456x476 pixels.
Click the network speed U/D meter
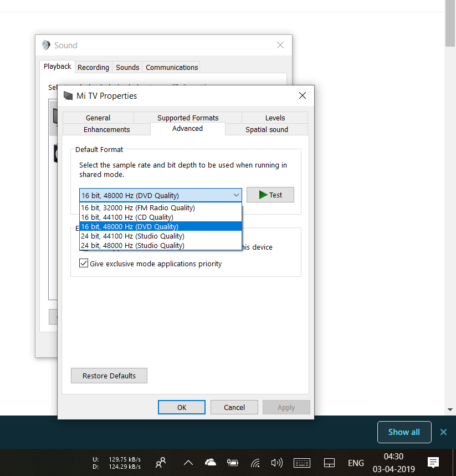(117, 463)
